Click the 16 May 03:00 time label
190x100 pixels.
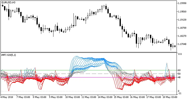tap(138, 97)
